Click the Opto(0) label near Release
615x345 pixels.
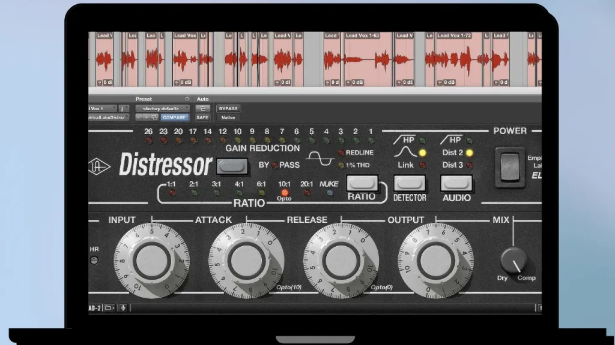click(x=381, y=287)
